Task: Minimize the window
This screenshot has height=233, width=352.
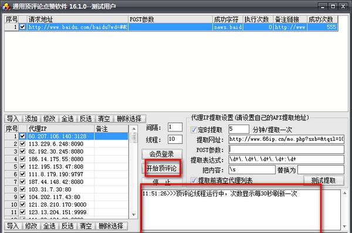Action: [323, 6]
